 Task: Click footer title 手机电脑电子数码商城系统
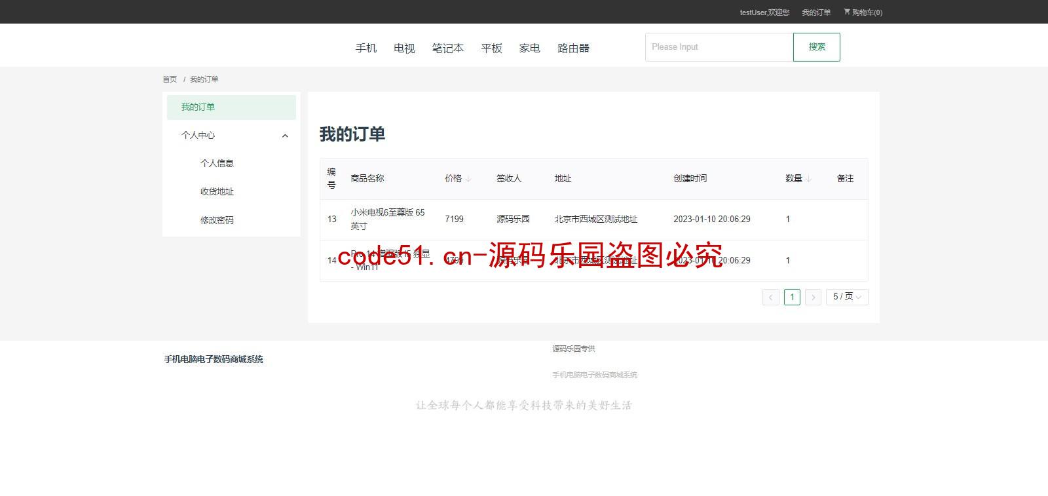(x=214, y=359)
